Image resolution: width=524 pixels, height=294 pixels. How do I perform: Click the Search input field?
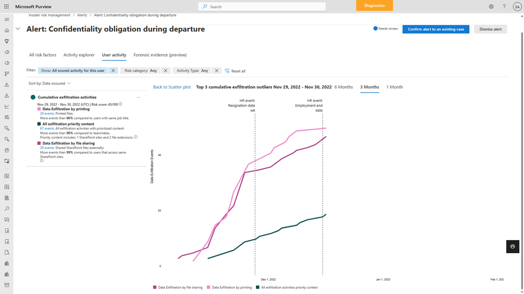click(262, 7)
